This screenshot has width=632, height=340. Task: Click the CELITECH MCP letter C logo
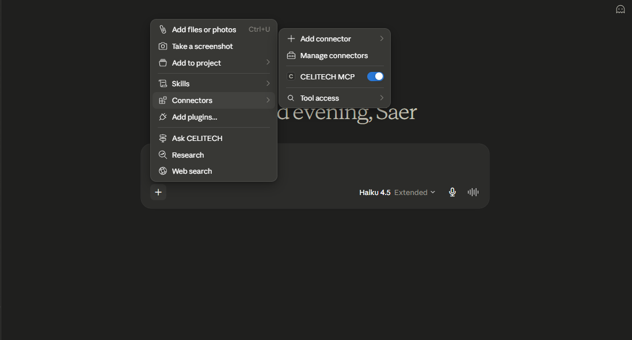(291, 77)
